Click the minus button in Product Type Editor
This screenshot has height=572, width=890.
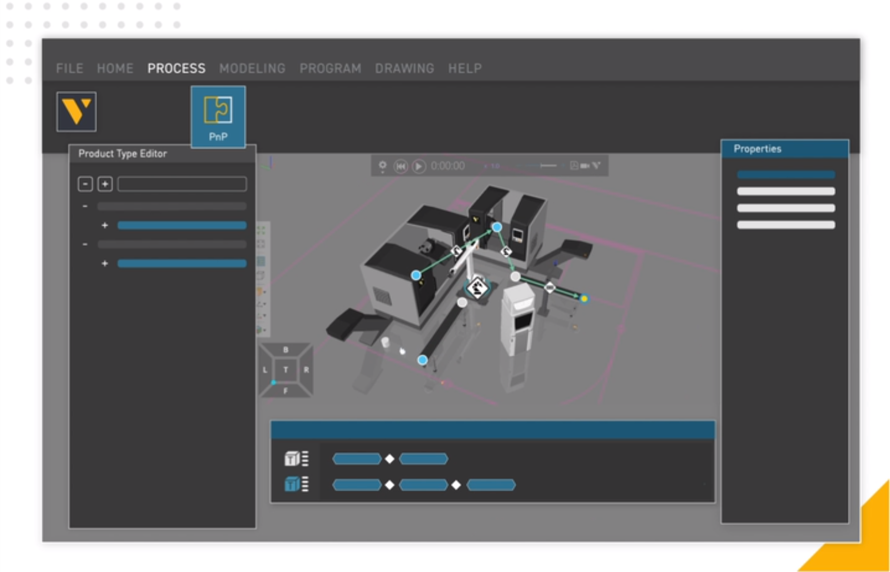(85, 184)
